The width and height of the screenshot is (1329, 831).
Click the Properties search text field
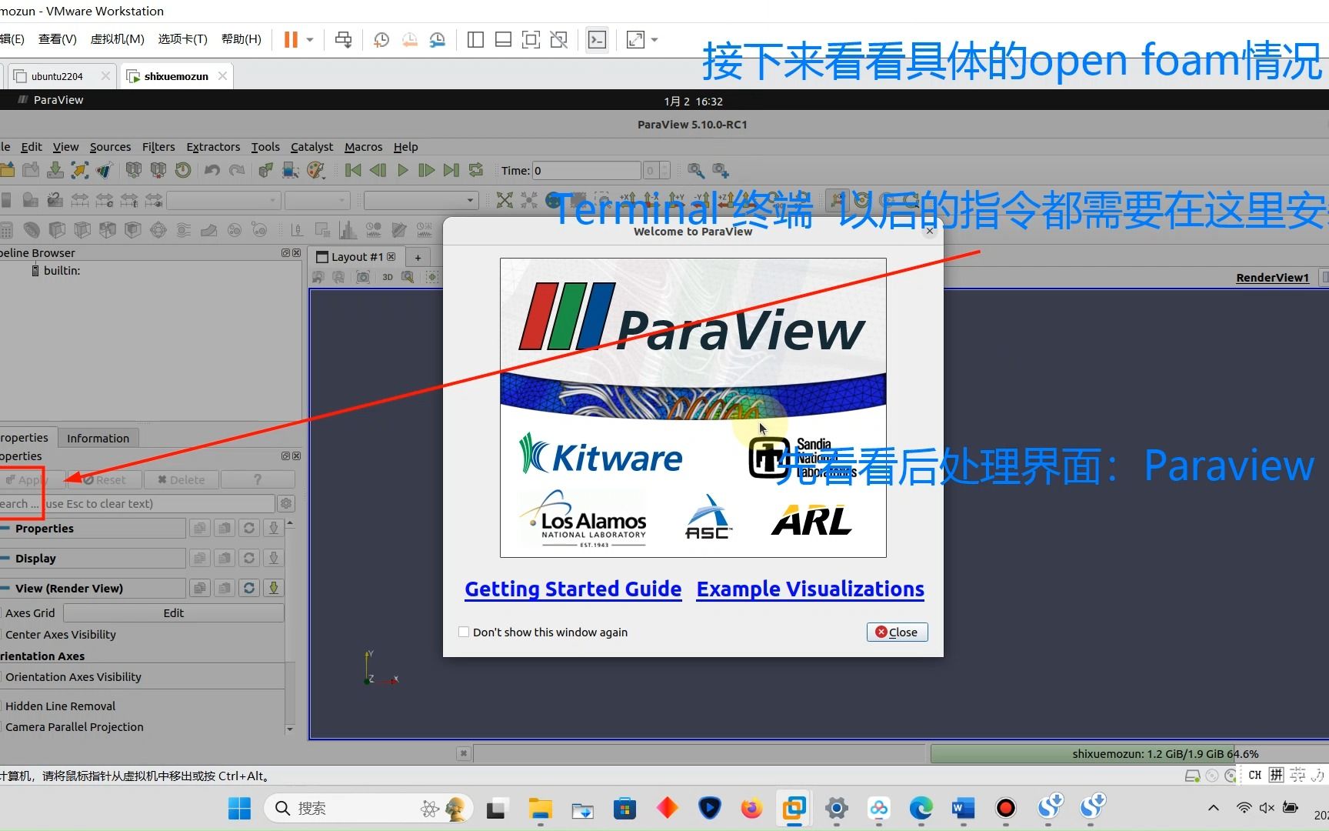(137, 503)
